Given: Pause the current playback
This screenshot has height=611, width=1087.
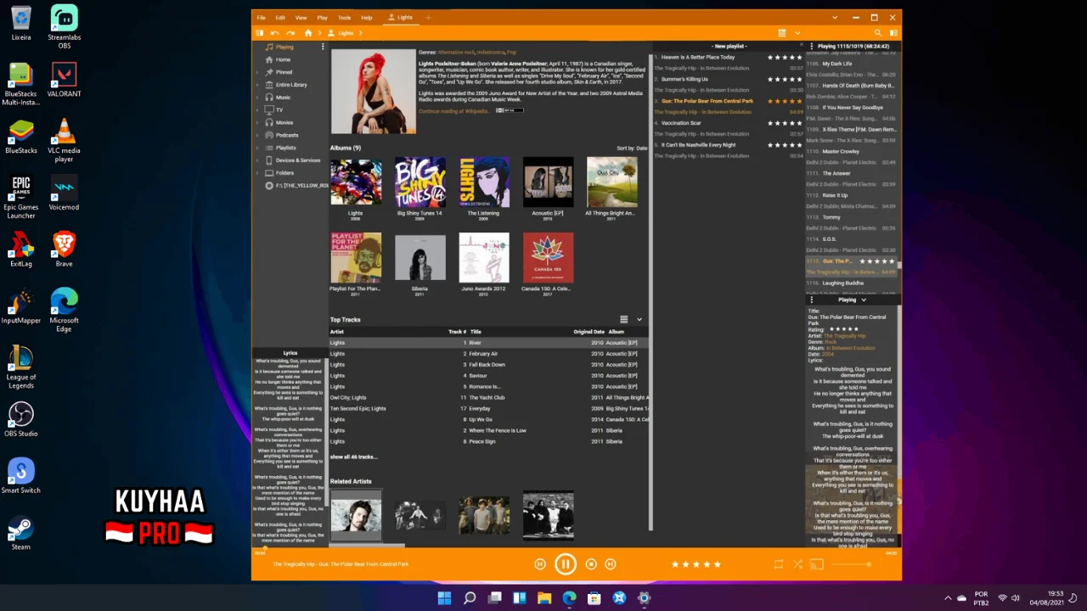Looking at the screenshot, I should coord(566,564).
